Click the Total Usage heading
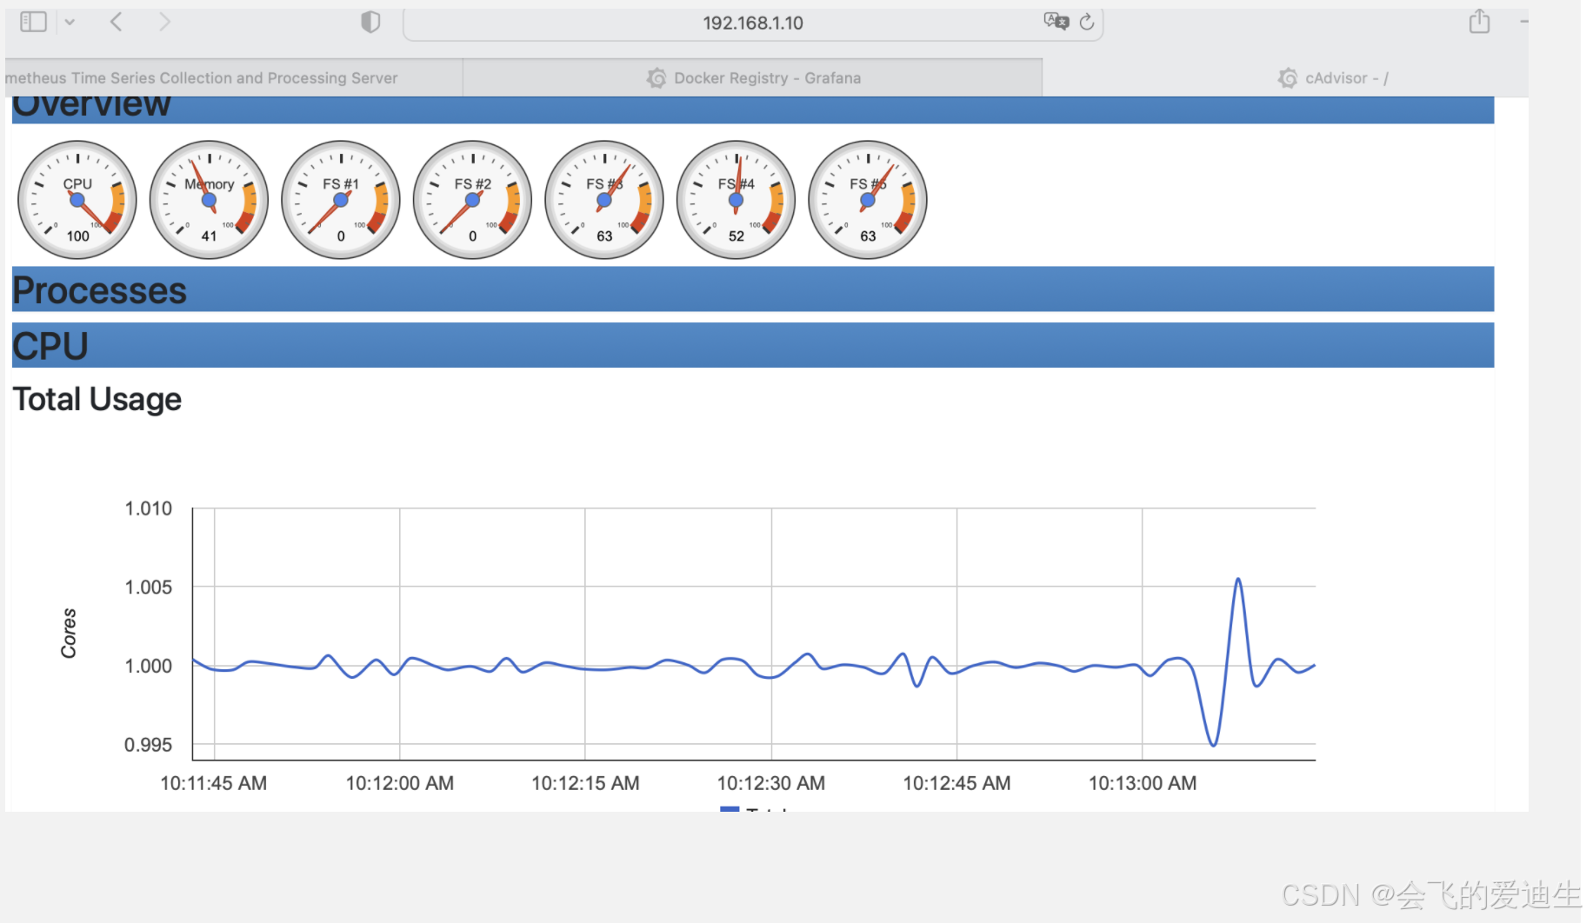 tap(97, 400)
